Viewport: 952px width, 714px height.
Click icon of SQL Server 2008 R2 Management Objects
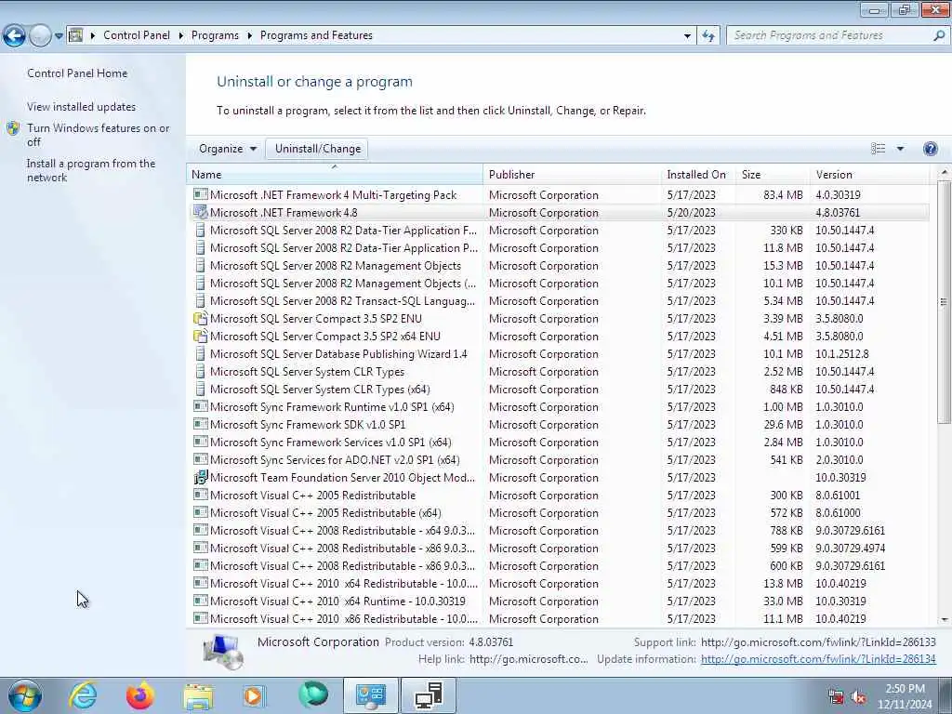click(200, 265)
